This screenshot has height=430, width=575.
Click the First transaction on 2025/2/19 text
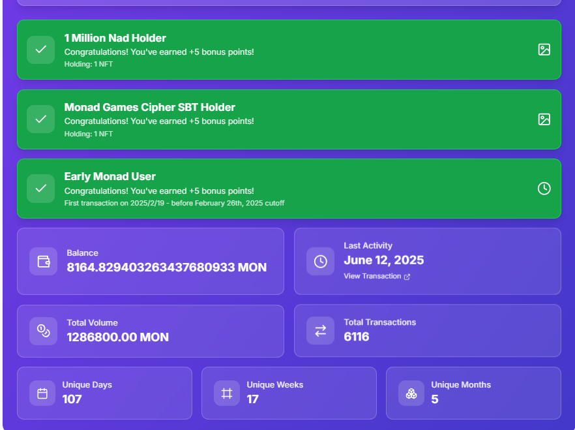click(x=174, y=204)
